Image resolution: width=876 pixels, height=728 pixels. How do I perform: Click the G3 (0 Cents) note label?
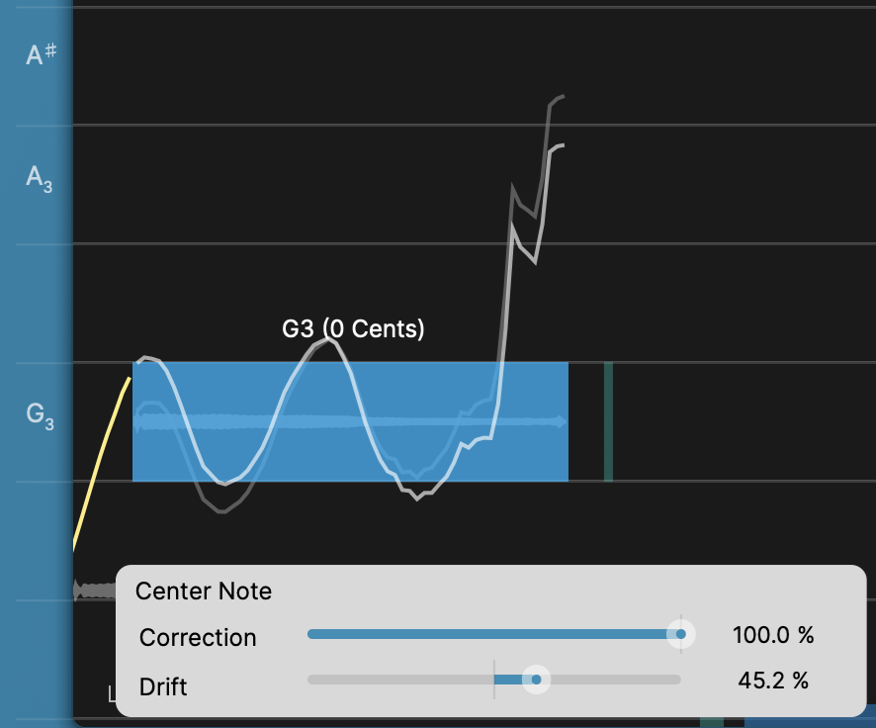[x=353, y=329]
